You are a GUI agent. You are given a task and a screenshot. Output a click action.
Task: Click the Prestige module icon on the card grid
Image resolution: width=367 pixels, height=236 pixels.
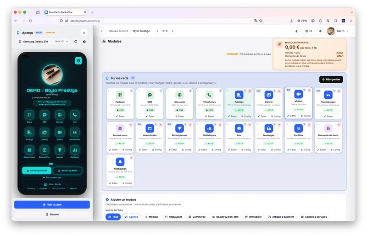coord(239,95)
